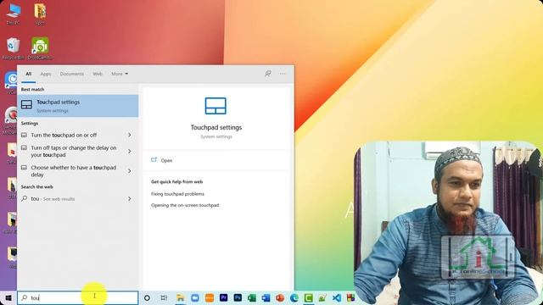Launch Zoom from the taskbar
The image size is (543, 305).
pos(195,297)
